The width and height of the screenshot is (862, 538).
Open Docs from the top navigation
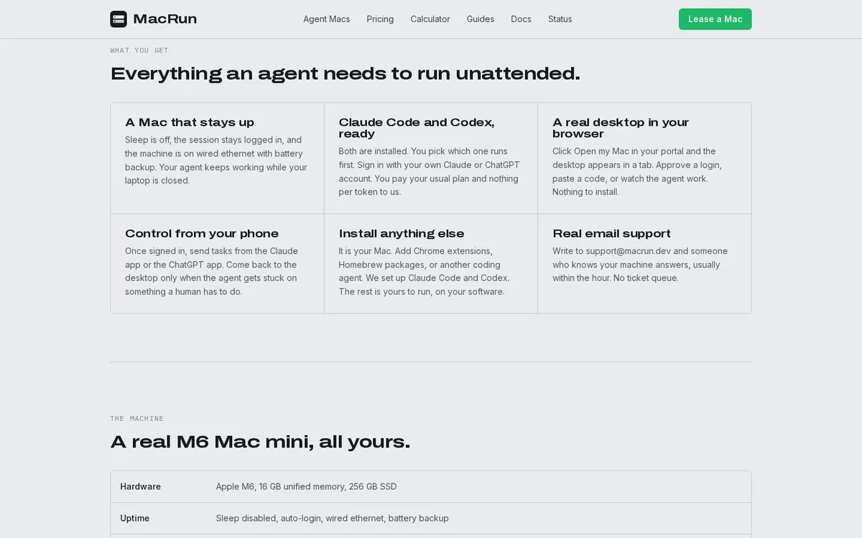(522, 19)
